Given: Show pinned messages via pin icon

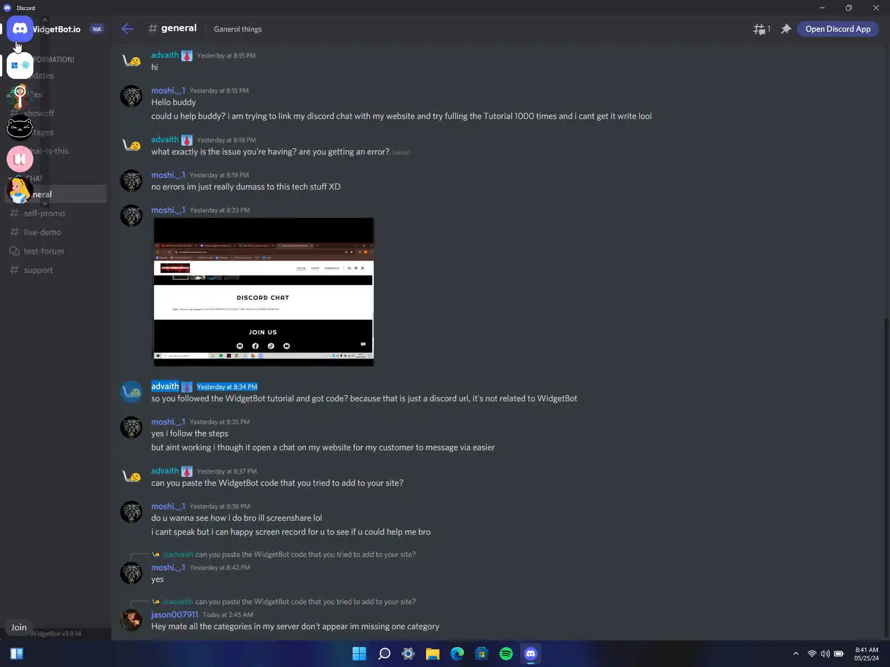Looking at the screenshot, I should tap(785, 29).
